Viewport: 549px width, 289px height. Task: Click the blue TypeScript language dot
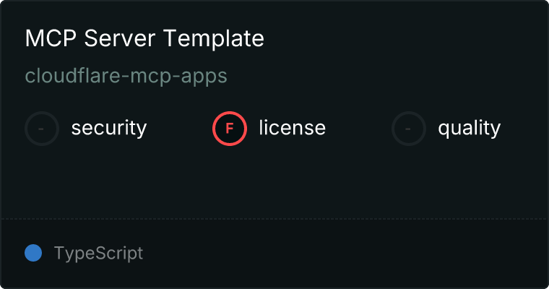[33, 253]
